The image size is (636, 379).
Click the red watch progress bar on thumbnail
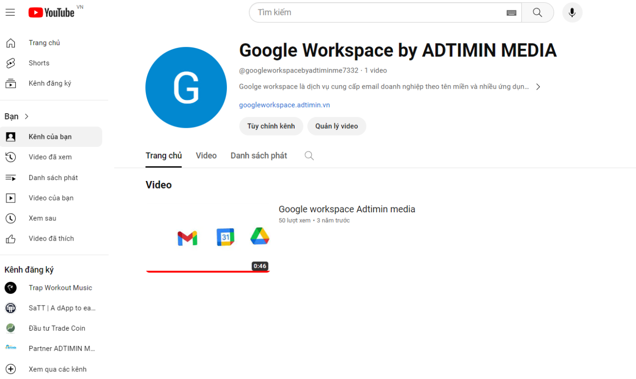pos(208,271)
